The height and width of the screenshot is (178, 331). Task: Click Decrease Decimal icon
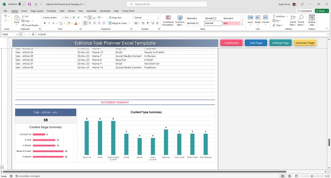157,23
